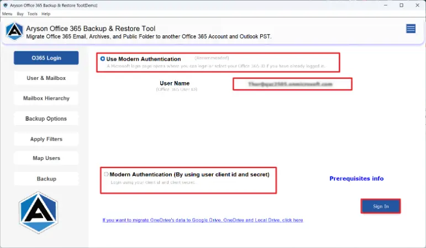Click the Aryson logo in the header

14,31
